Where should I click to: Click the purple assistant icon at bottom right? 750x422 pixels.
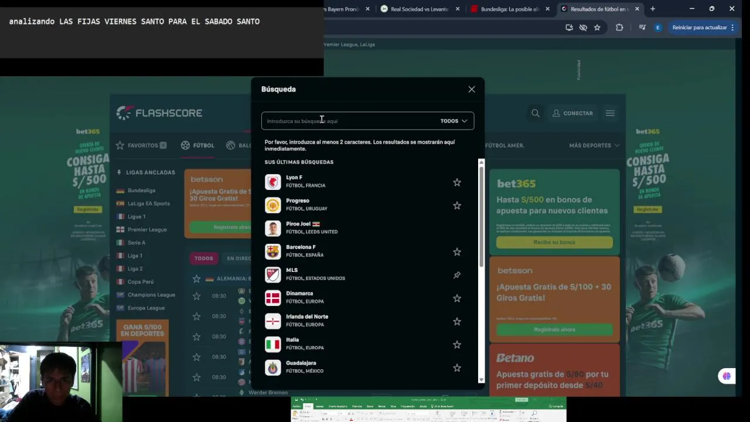click(x=727, y=376)
